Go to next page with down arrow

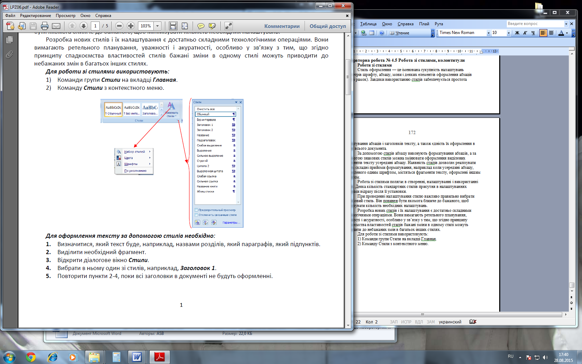(x=83, y=26)
